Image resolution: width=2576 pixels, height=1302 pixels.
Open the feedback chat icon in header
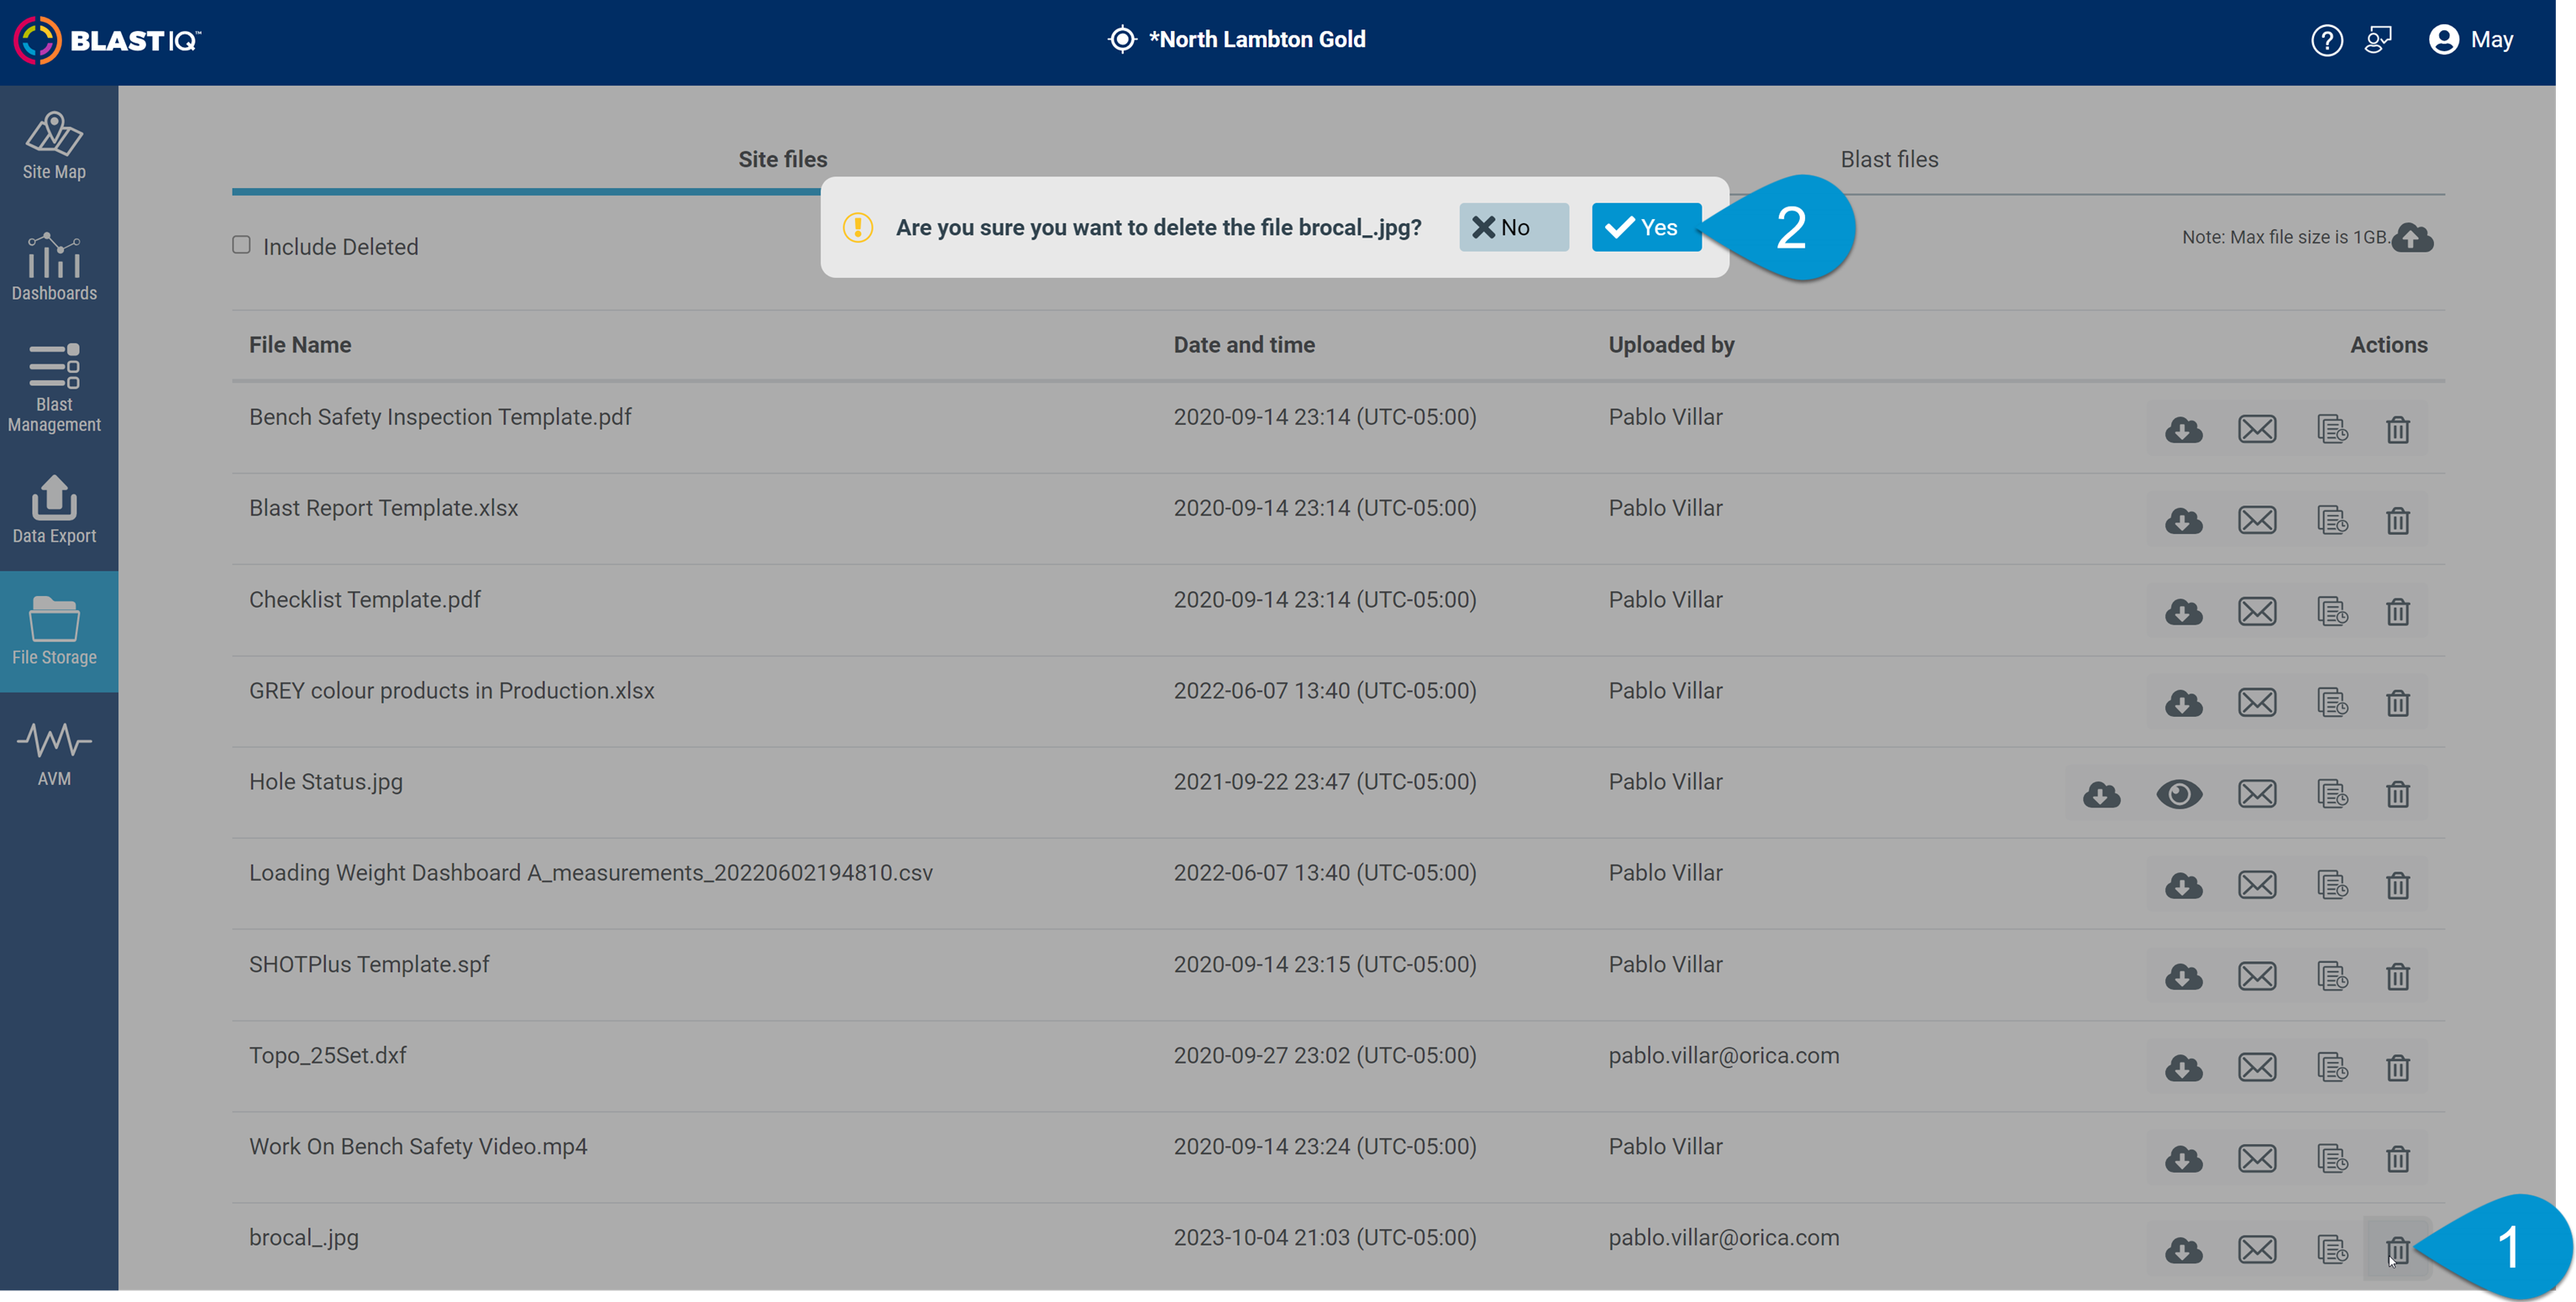point(2378,40)
